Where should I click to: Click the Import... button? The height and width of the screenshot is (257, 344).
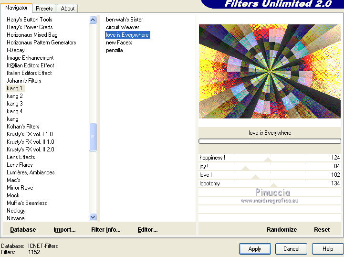tap(64, 230)
